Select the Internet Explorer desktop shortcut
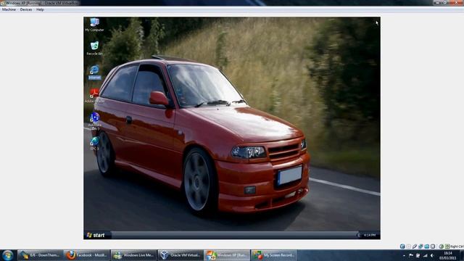This screenshot has width=464, height=261. [x=94, y=72]
